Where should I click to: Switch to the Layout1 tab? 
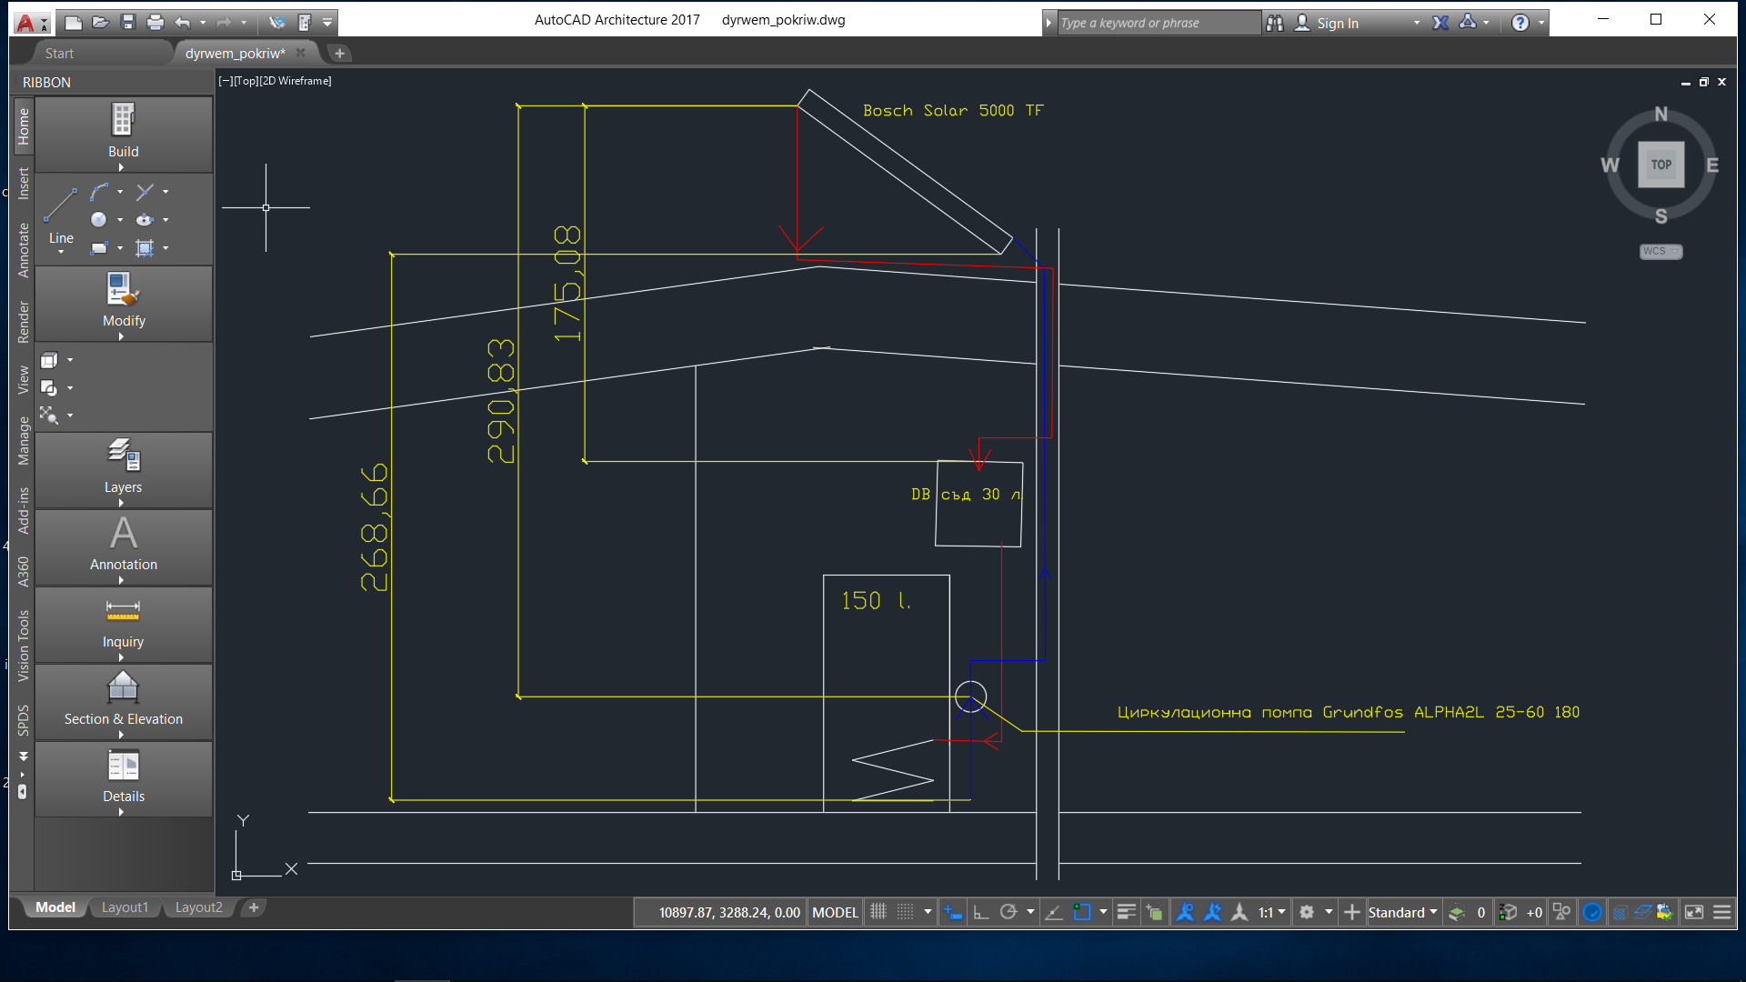coord(125,907)
